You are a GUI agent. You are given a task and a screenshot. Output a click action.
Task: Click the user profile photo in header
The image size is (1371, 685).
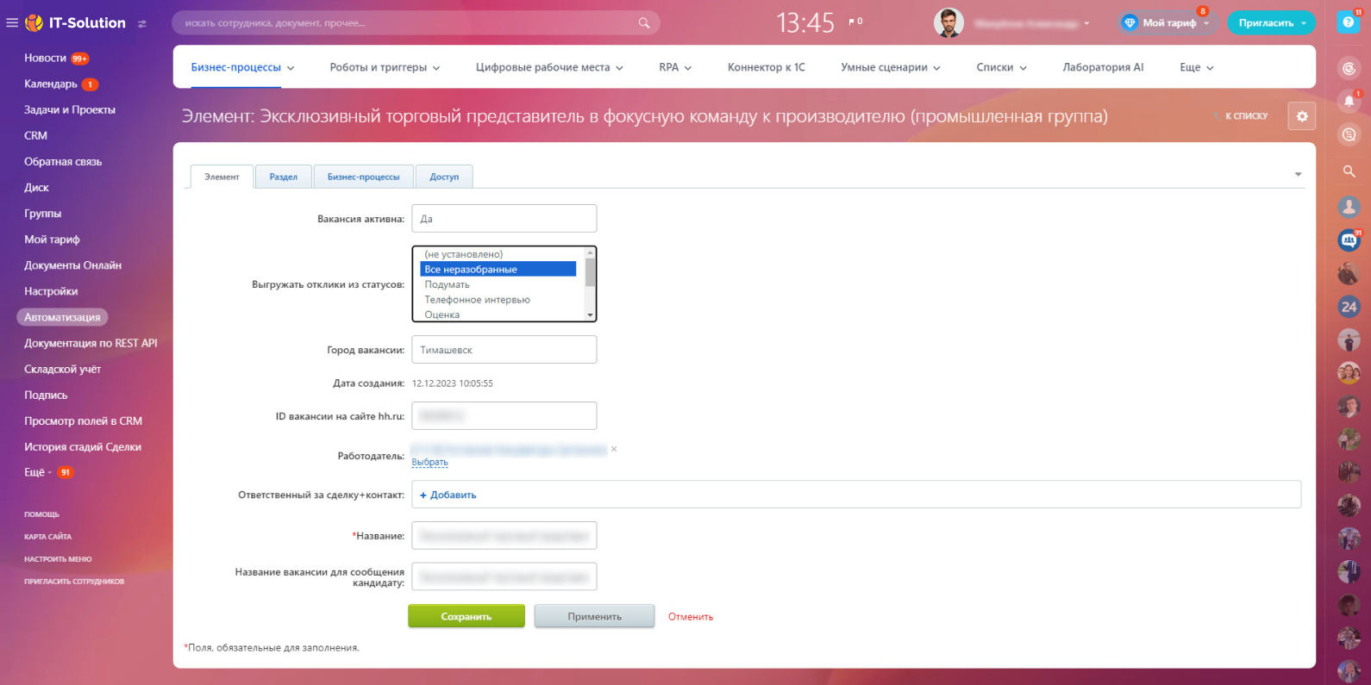click(948, 23)
